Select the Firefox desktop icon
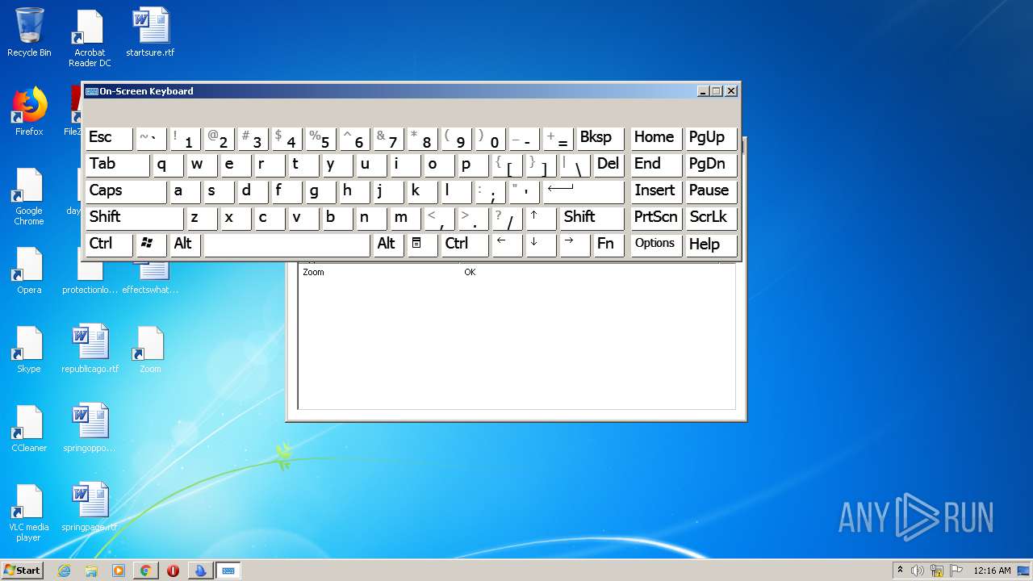This screenshot has width=1033, height=581. point(29,112)
